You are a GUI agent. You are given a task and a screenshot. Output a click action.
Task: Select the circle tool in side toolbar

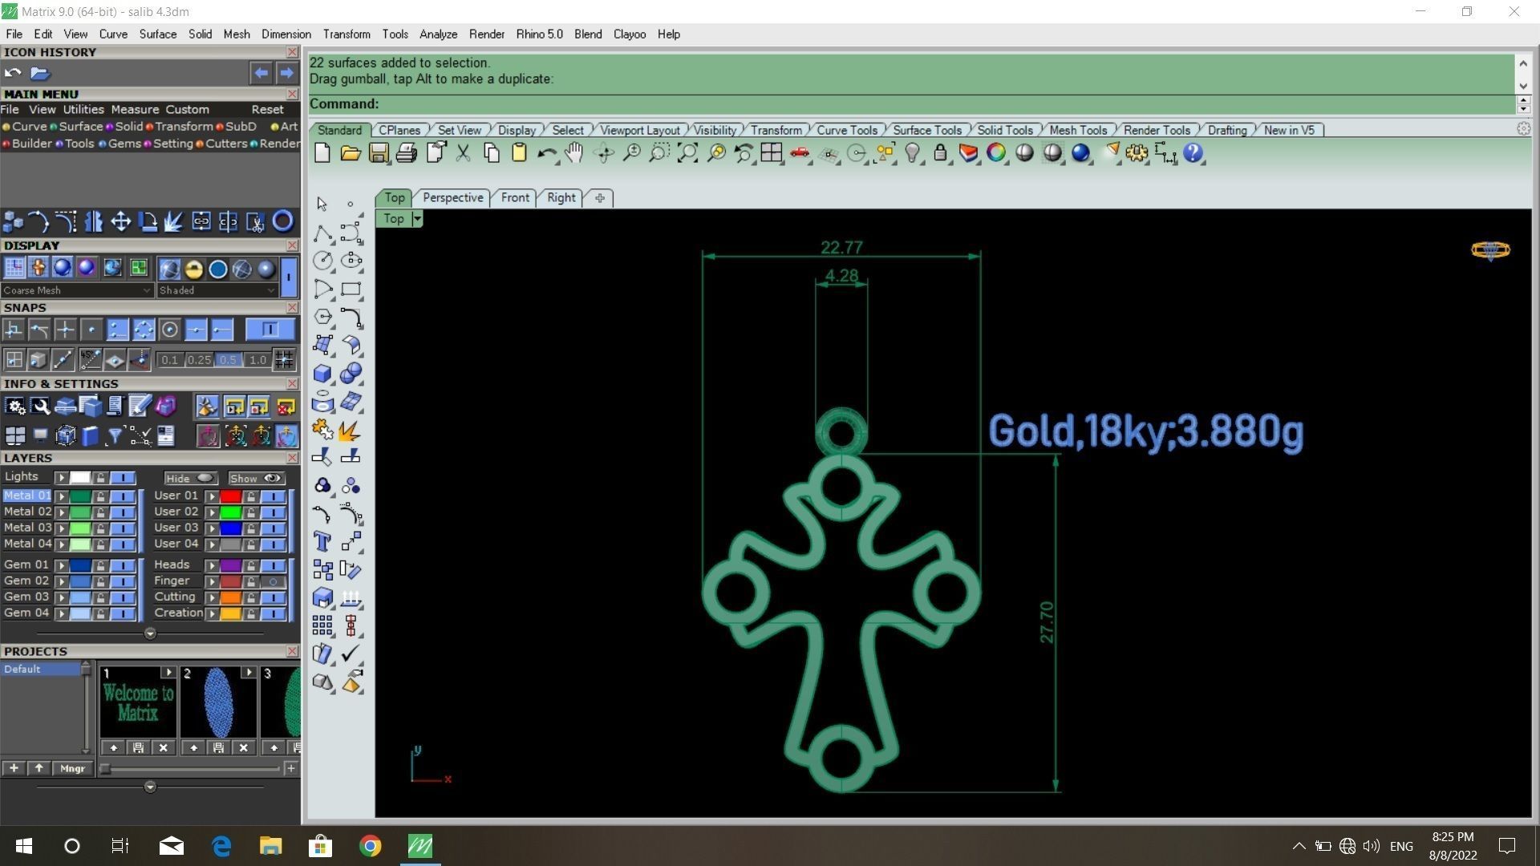pyautogui.click(x=322, y=261)
